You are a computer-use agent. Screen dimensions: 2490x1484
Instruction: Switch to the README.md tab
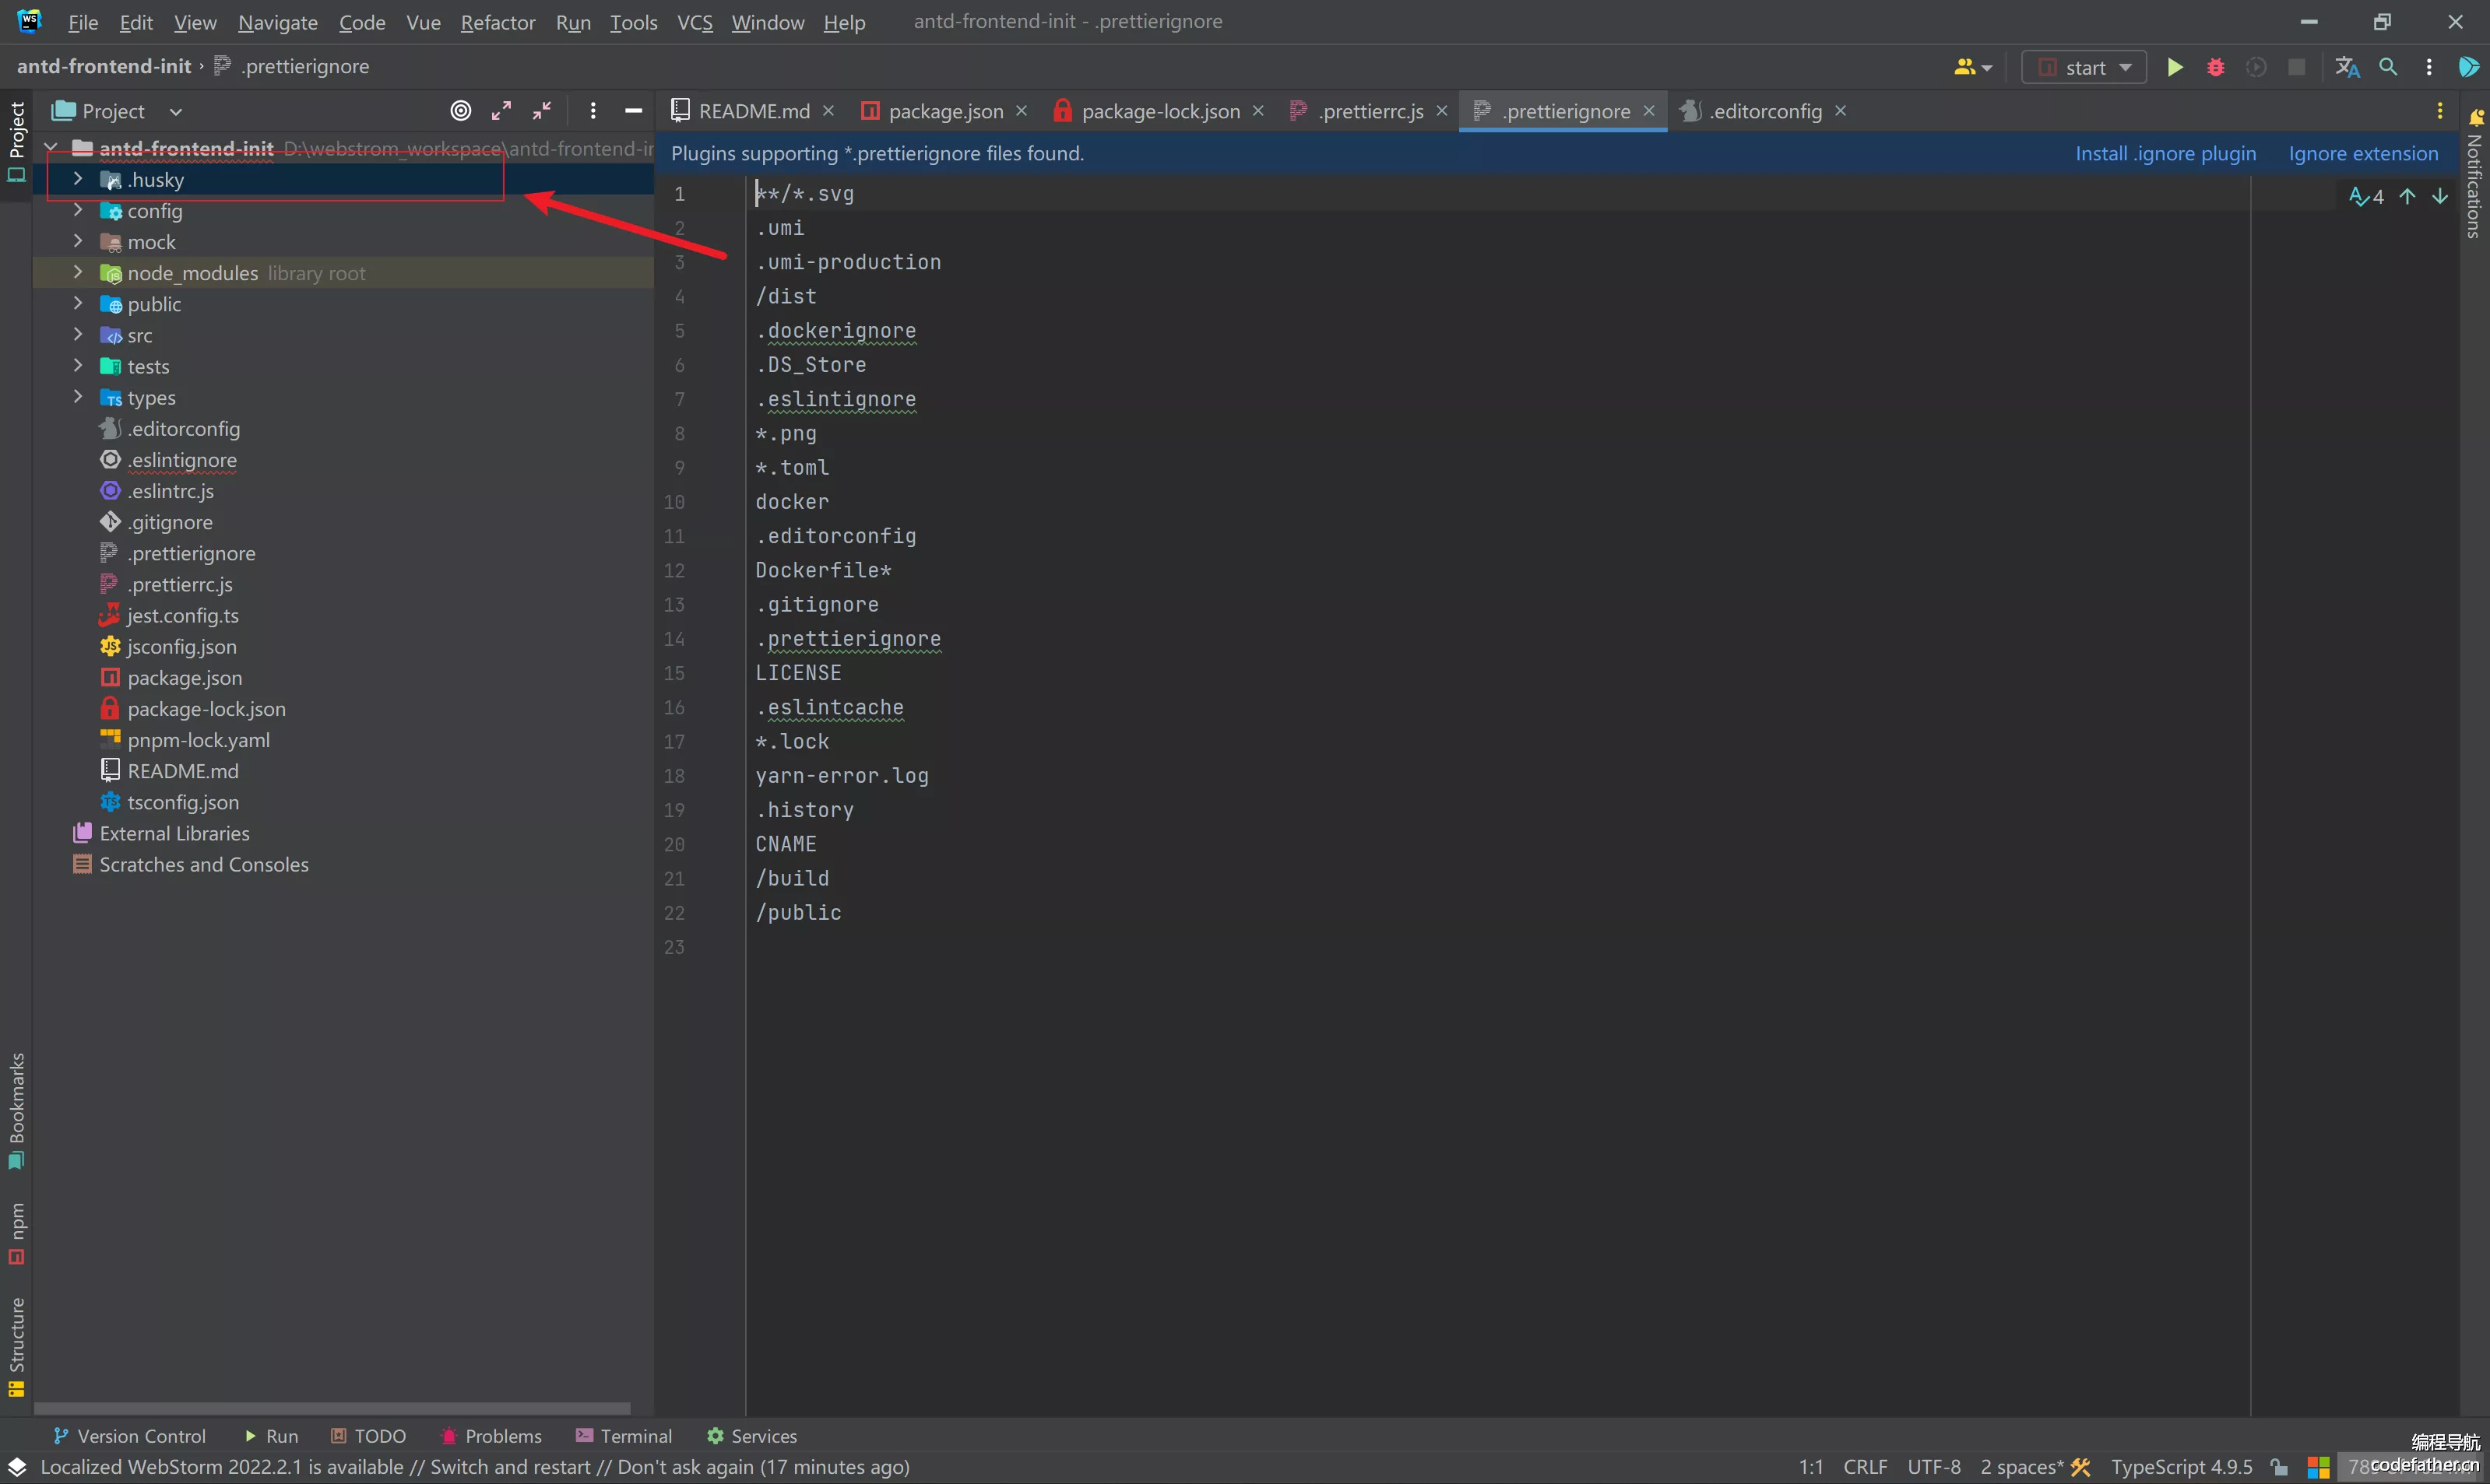click(740, 110)
